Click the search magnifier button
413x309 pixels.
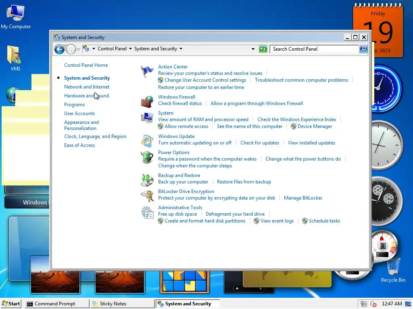point(363,49)
